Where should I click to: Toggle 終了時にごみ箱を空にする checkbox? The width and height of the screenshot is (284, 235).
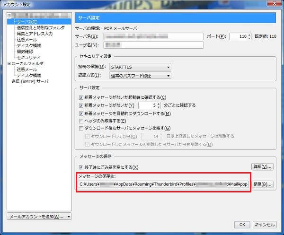tap(81, 167)
